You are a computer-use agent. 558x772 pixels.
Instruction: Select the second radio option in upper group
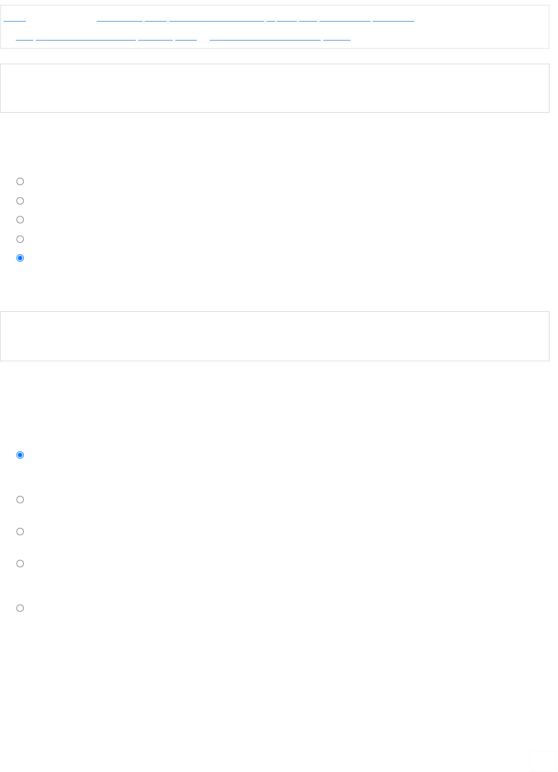(20, 201)
